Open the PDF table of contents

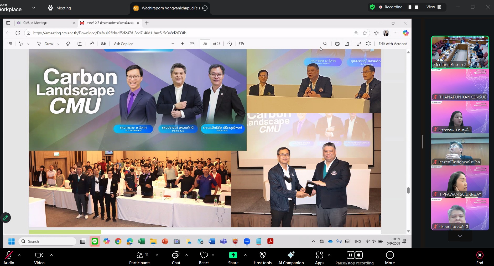[x=10, y=44]
